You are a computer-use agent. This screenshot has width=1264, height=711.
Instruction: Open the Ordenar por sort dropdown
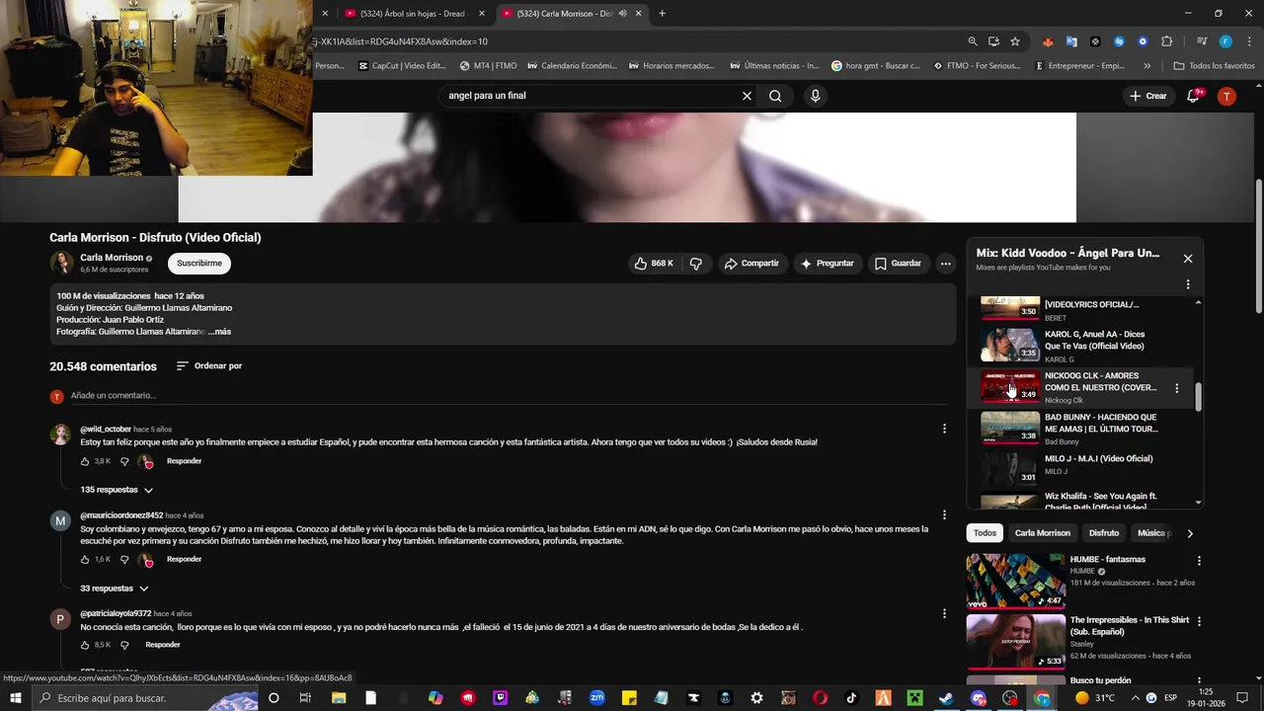click(209, 366)
